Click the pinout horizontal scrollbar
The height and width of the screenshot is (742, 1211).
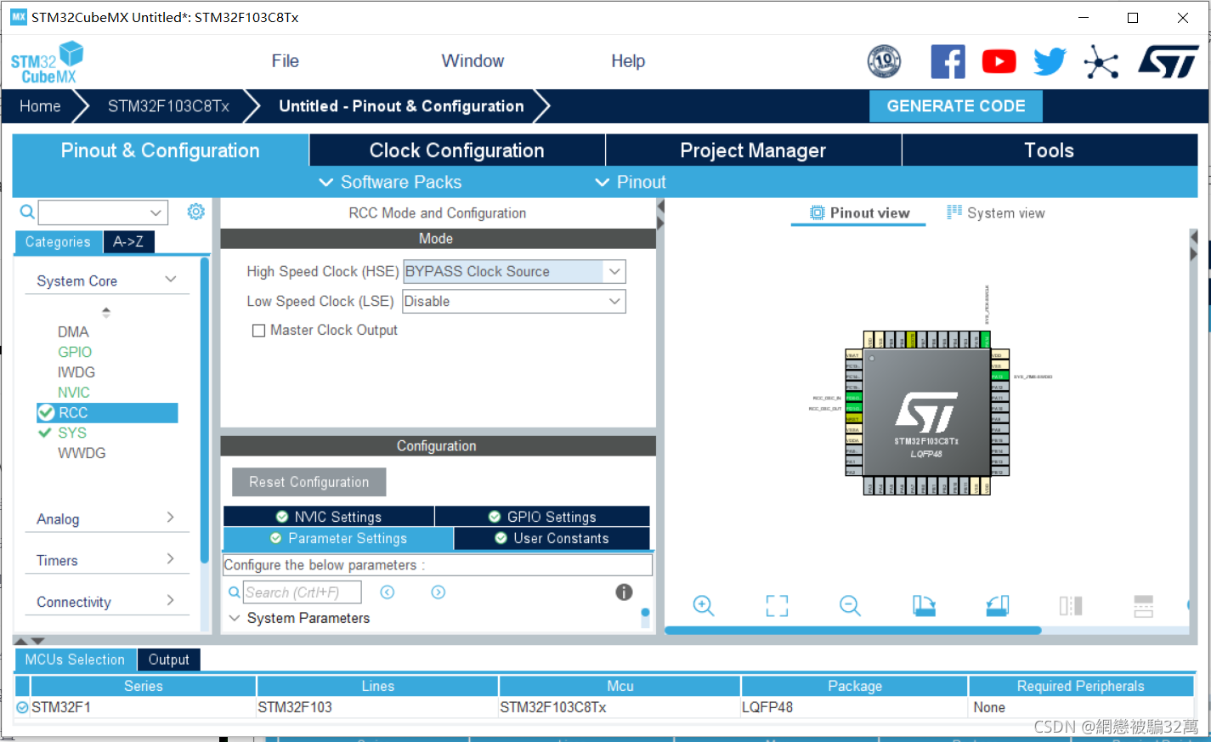click(x=853, y=631)
